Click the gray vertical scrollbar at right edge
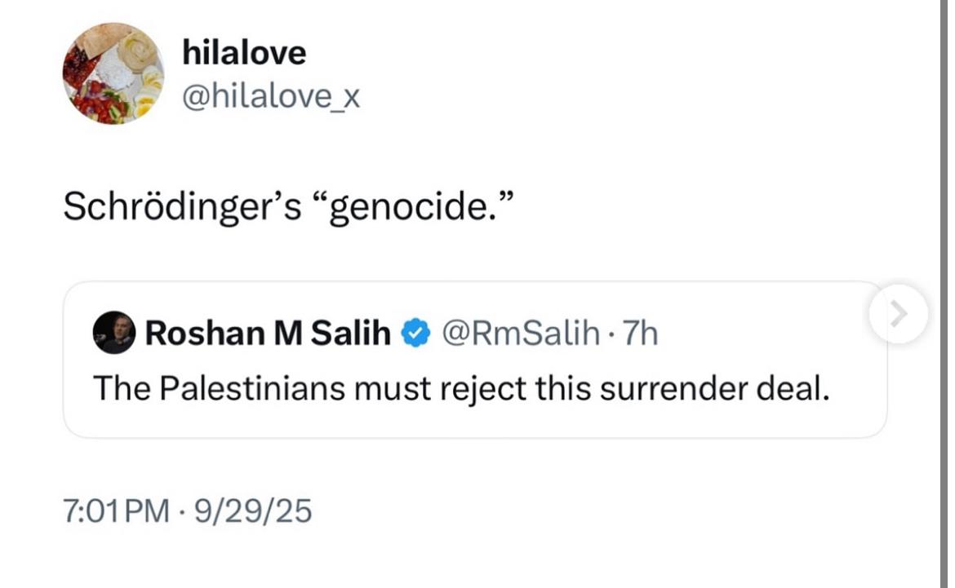 944,294
